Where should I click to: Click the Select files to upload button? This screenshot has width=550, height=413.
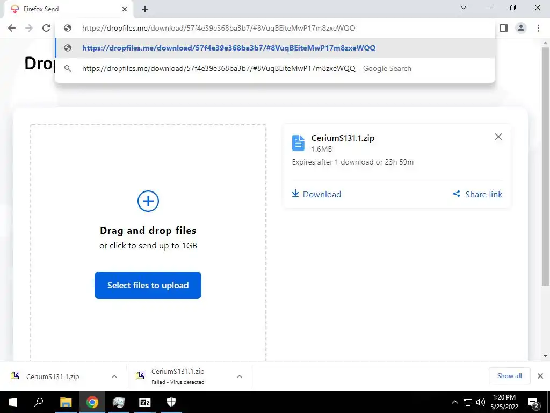click(148, 285)
